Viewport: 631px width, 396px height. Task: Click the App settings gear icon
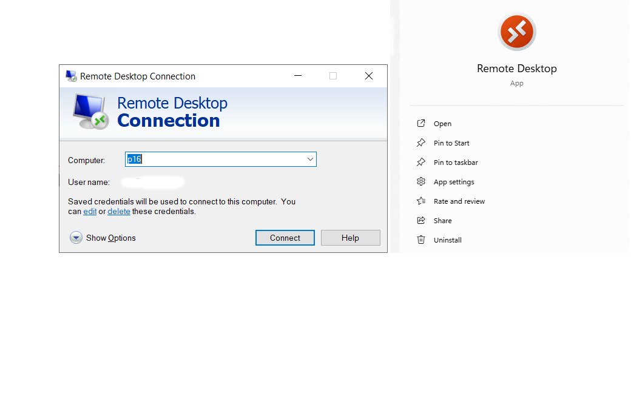[x=420, y=181]
